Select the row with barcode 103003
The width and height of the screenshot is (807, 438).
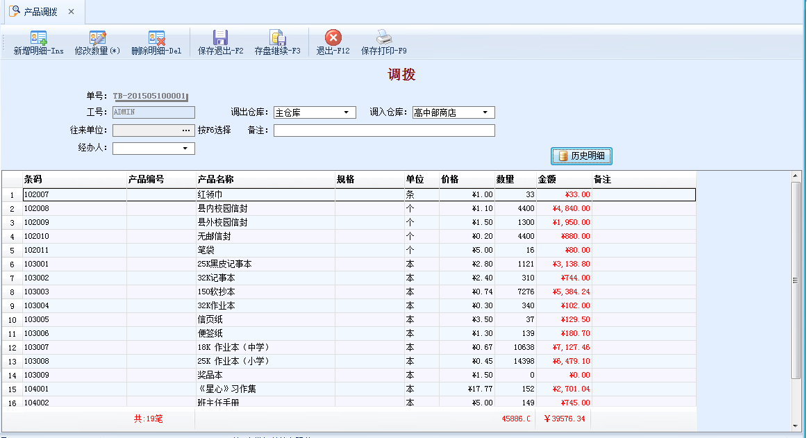pyautogui.click(x=264, y=292)
